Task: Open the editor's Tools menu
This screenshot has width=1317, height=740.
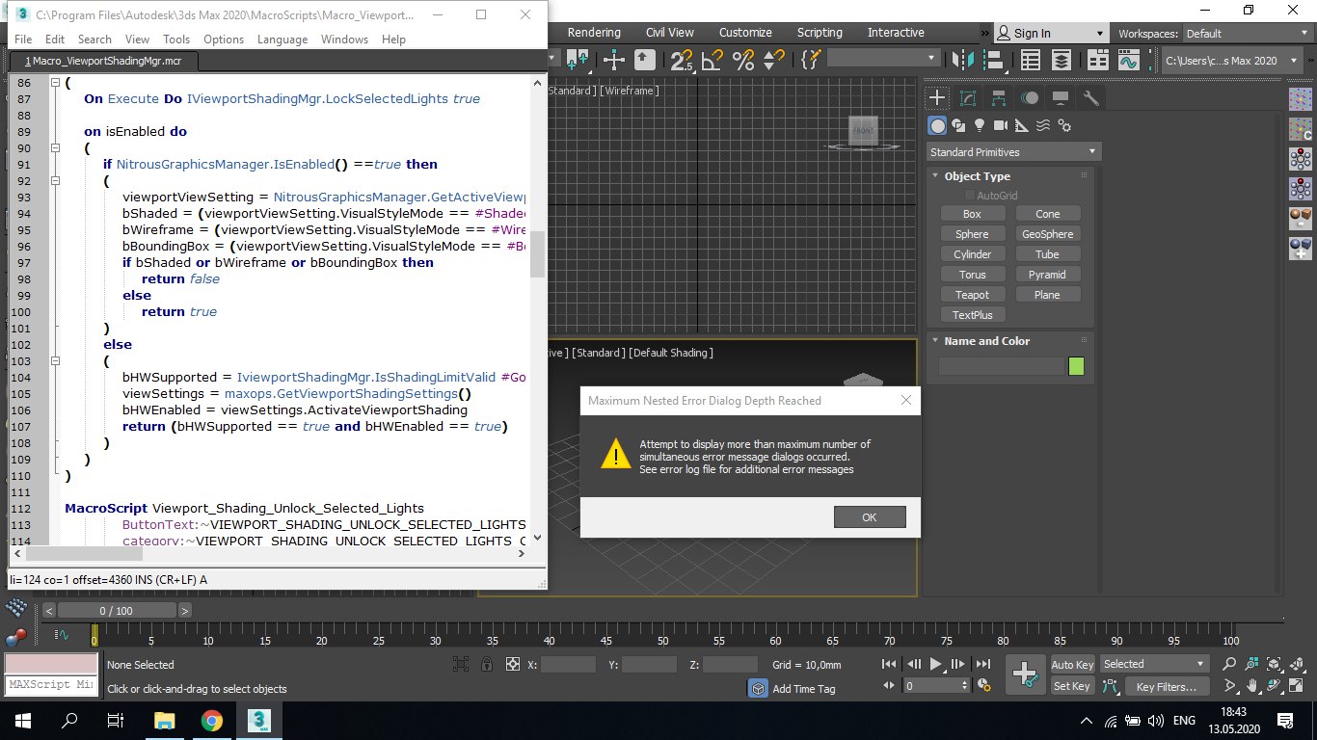Action: click(x=176, y=40)
